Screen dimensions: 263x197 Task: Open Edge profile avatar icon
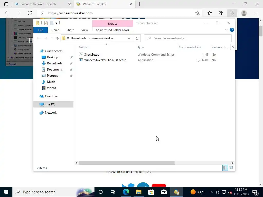click(244, 13)
